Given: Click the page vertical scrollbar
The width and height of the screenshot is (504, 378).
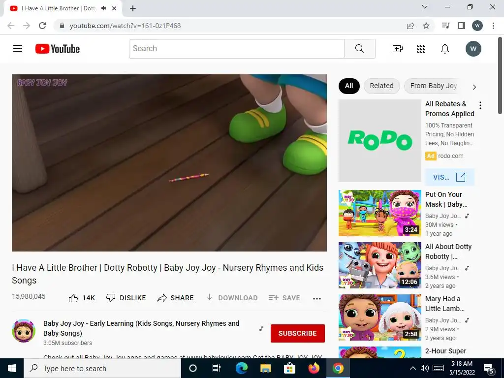Looking at the screenshot, I should click(500, 75).
